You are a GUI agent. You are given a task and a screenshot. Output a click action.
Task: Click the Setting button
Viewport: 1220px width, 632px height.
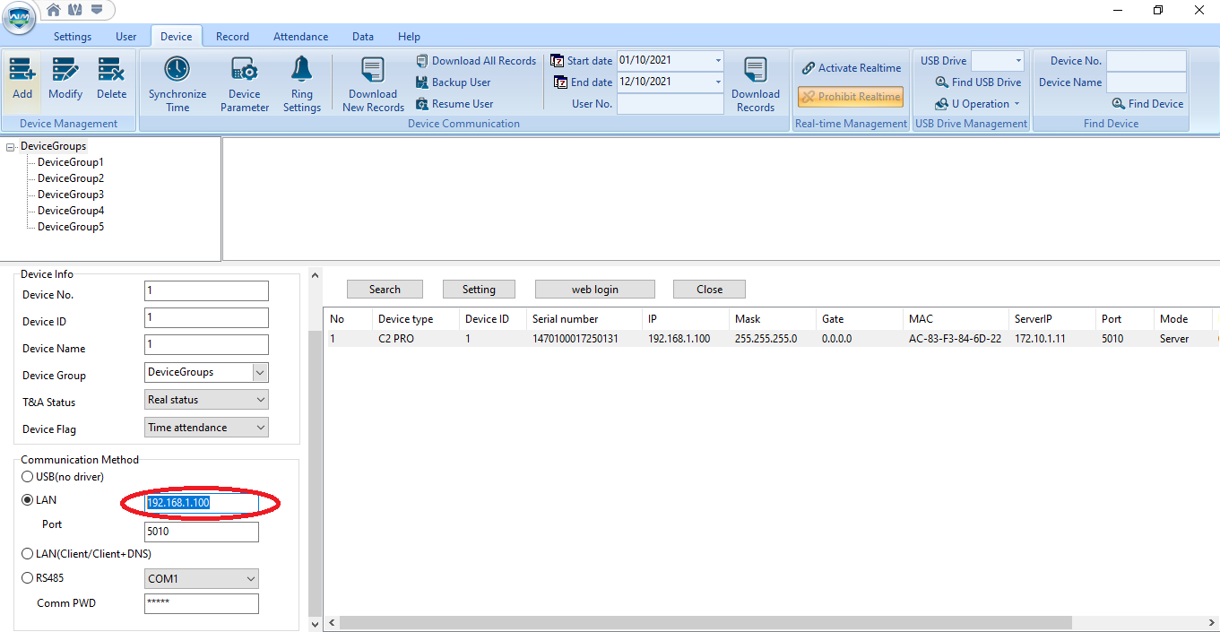pyautogui.click(x=479, y=289)
